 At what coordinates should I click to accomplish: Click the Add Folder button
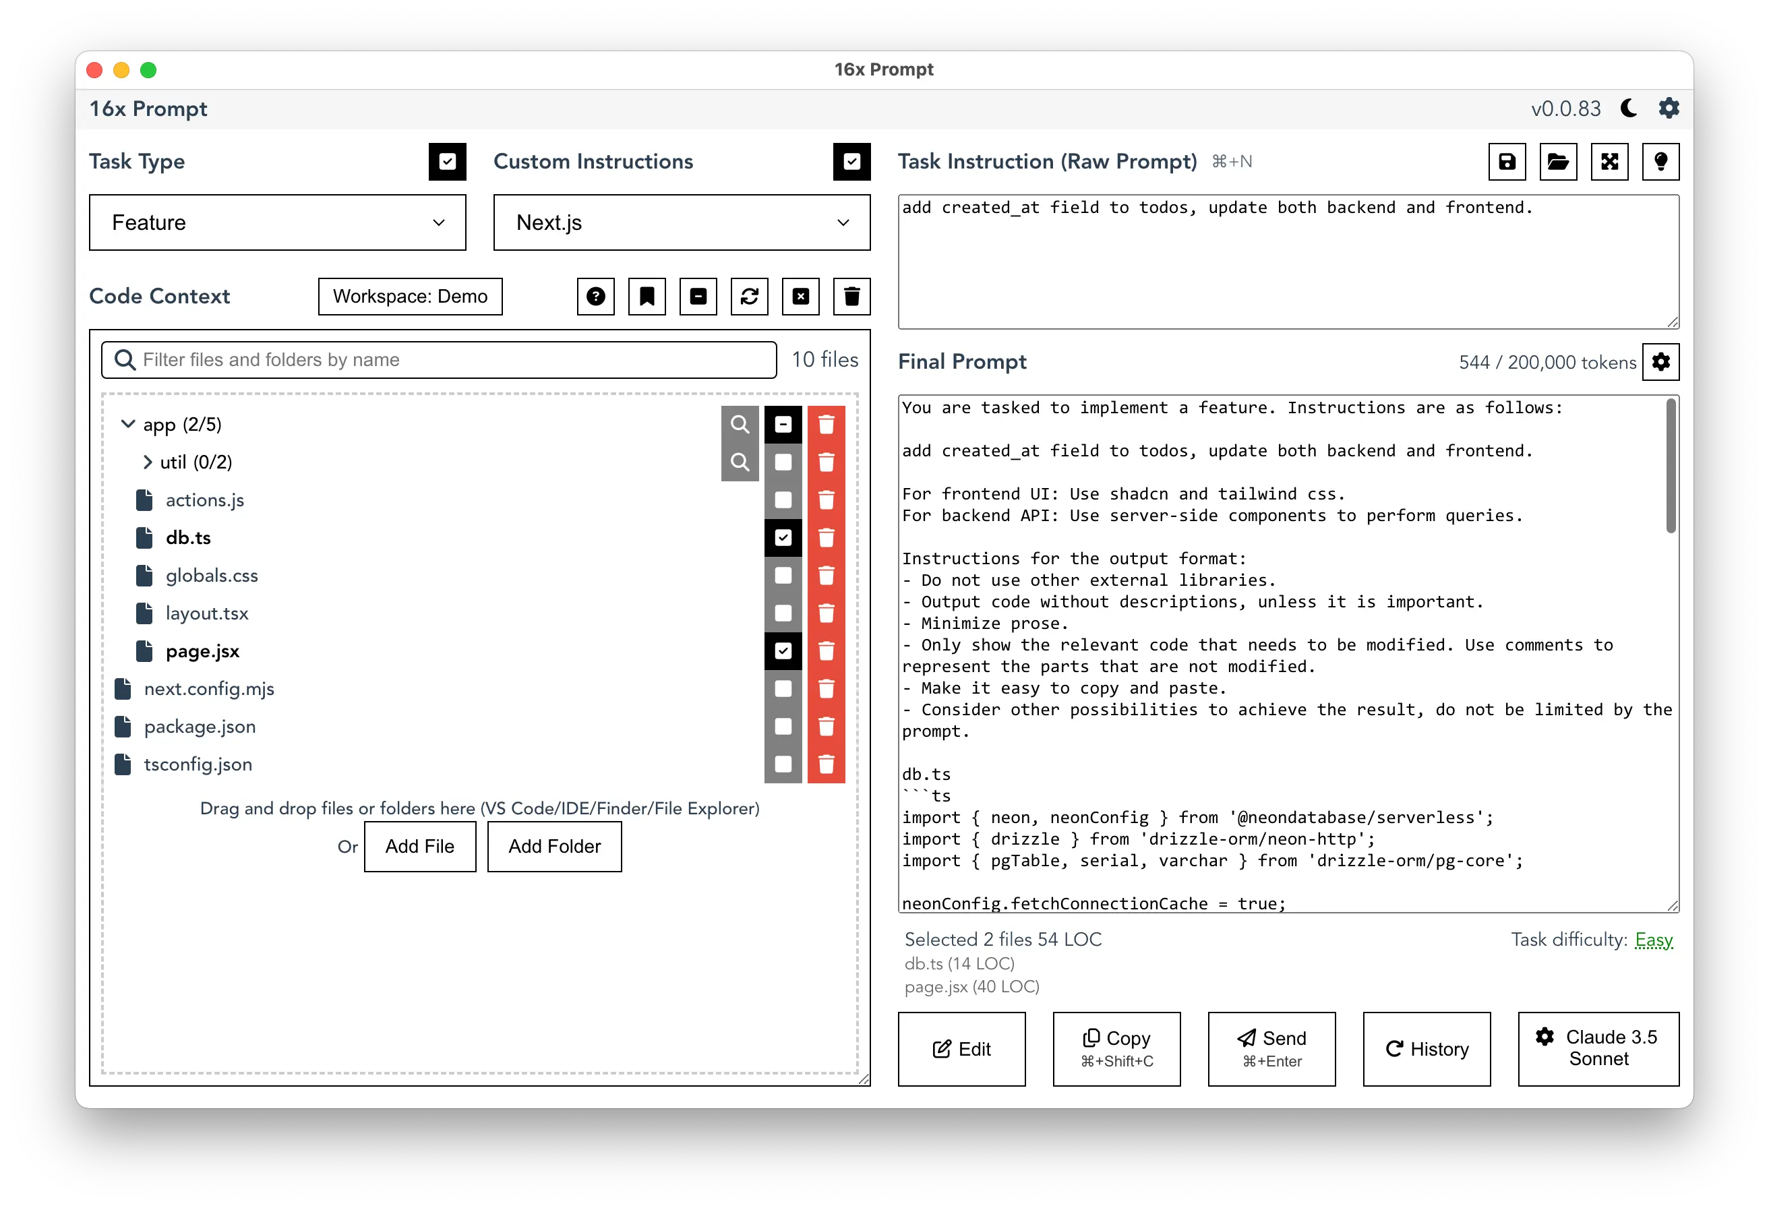pos(553,845)
